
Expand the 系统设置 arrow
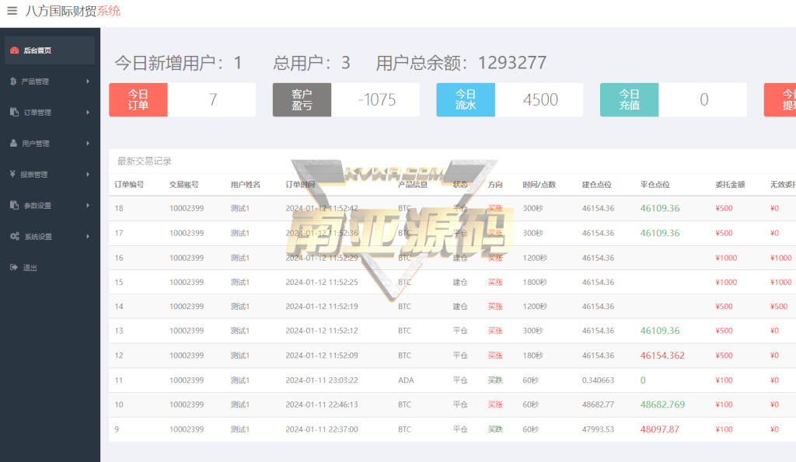(x=88, y=236)
